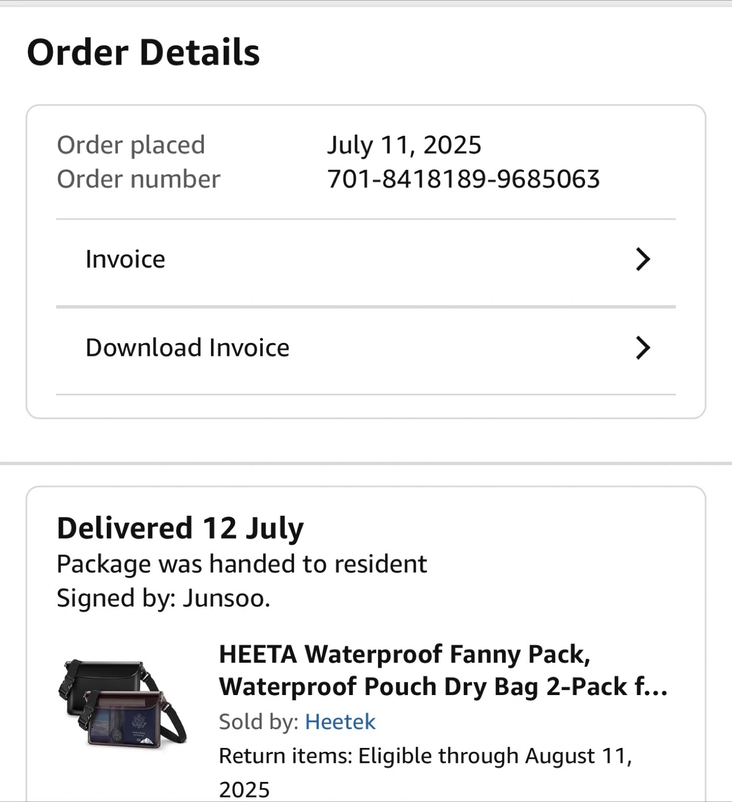
Task: Open the HEETA Waterproof Fanny Pack title
Action: click(x=404, y=654)
